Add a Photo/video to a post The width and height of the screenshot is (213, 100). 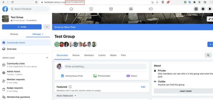102,76
